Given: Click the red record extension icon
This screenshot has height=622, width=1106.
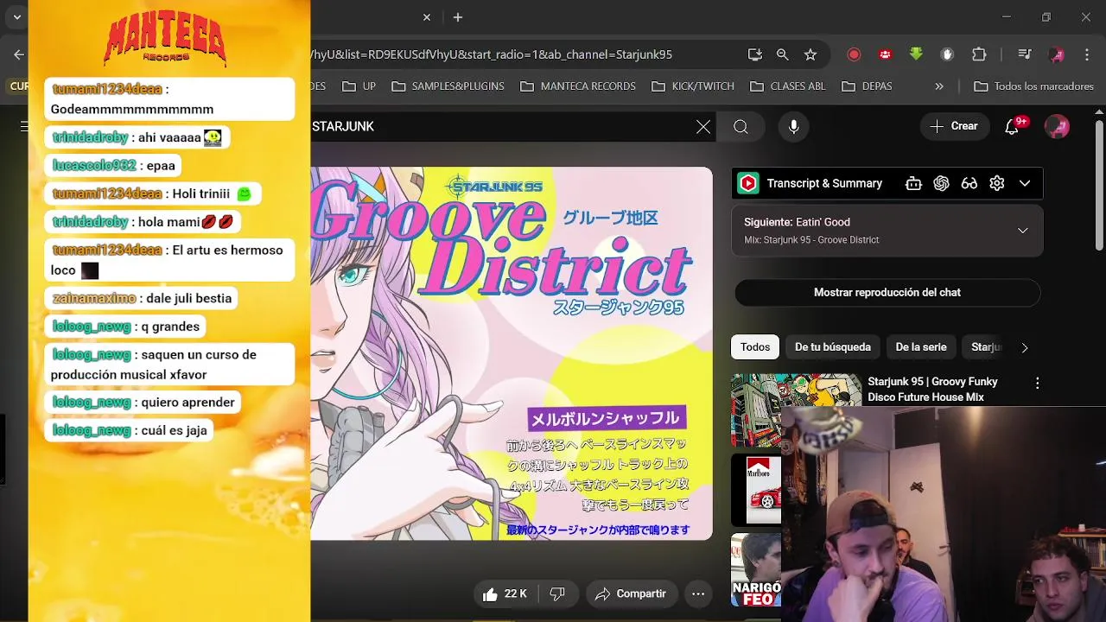Looking at the screenshot, I should click(854, 54).
